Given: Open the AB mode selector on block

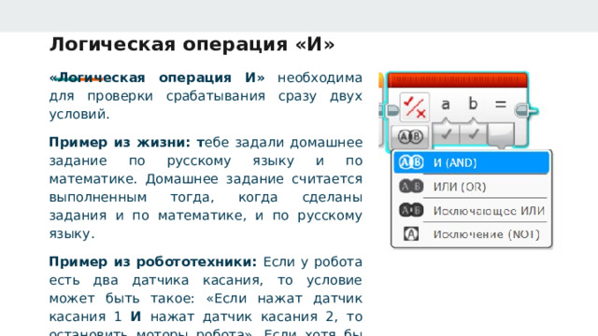Looking at the screenshot, I should click(410, 136).
